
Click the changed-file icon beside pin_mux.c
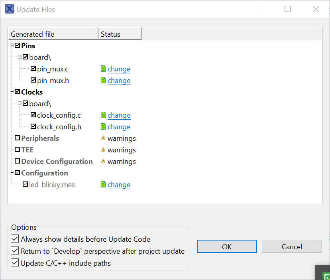(x=103, y=69)
